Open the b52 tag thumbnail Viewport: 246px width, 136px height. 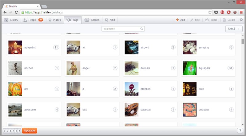[73, 110]
